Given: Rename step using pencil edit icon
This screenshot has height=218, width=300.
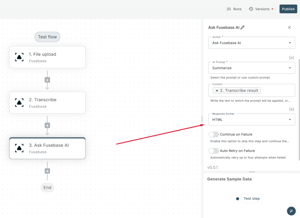Looking at the screenshot, I should tap(242, 27).
